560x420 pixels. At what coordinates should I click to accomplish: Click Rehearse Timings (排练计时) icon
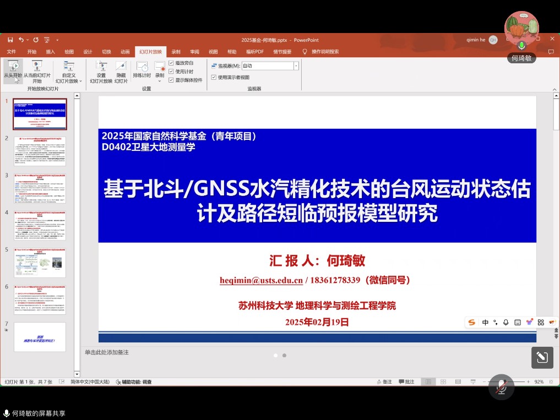coord(142,67)
